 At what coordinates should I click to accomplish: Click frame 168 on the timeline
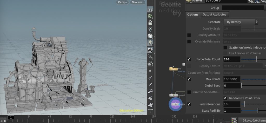click(154, 117)
